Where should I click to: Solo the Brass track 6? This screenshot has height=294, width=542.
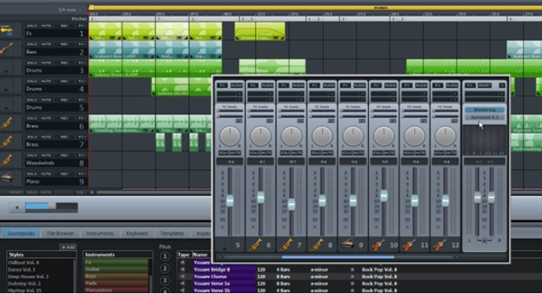pyautogui.click(x=32, y=119)
